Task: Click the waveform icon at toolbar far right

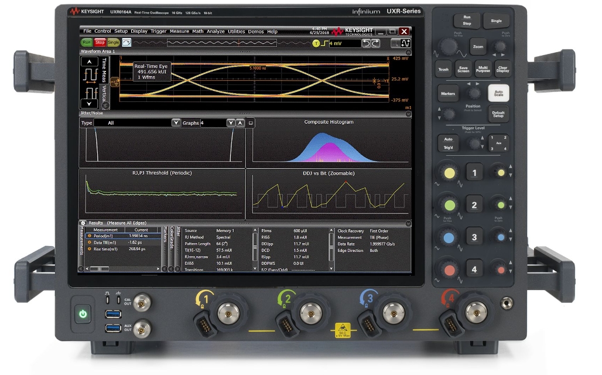Action: (x=406, y=44)
